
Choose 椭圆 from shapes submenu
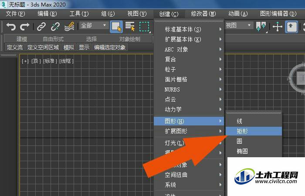pos(254,151)
